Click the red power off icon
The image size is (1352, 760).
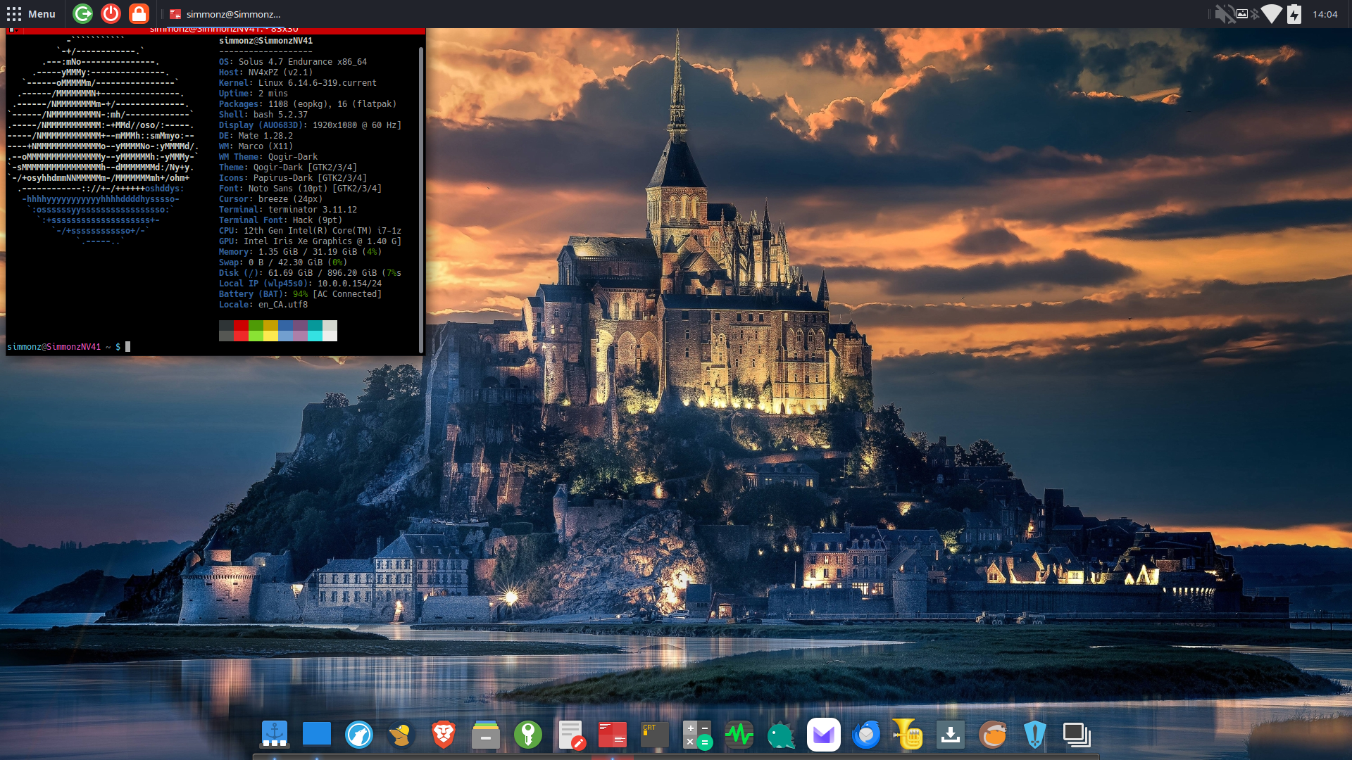[x=111, y=13]
